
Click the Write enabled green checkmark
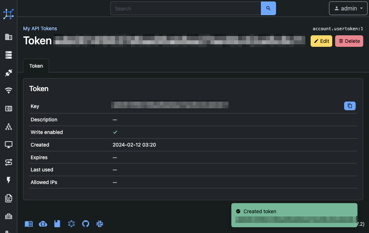pyautogui.click(x=115, y=132)
